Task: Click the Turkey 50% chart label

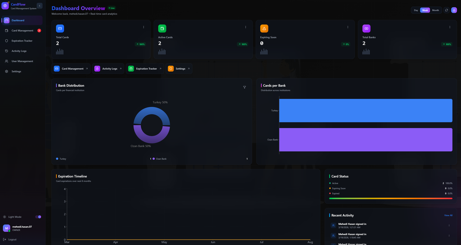Action: click(160, 102)
